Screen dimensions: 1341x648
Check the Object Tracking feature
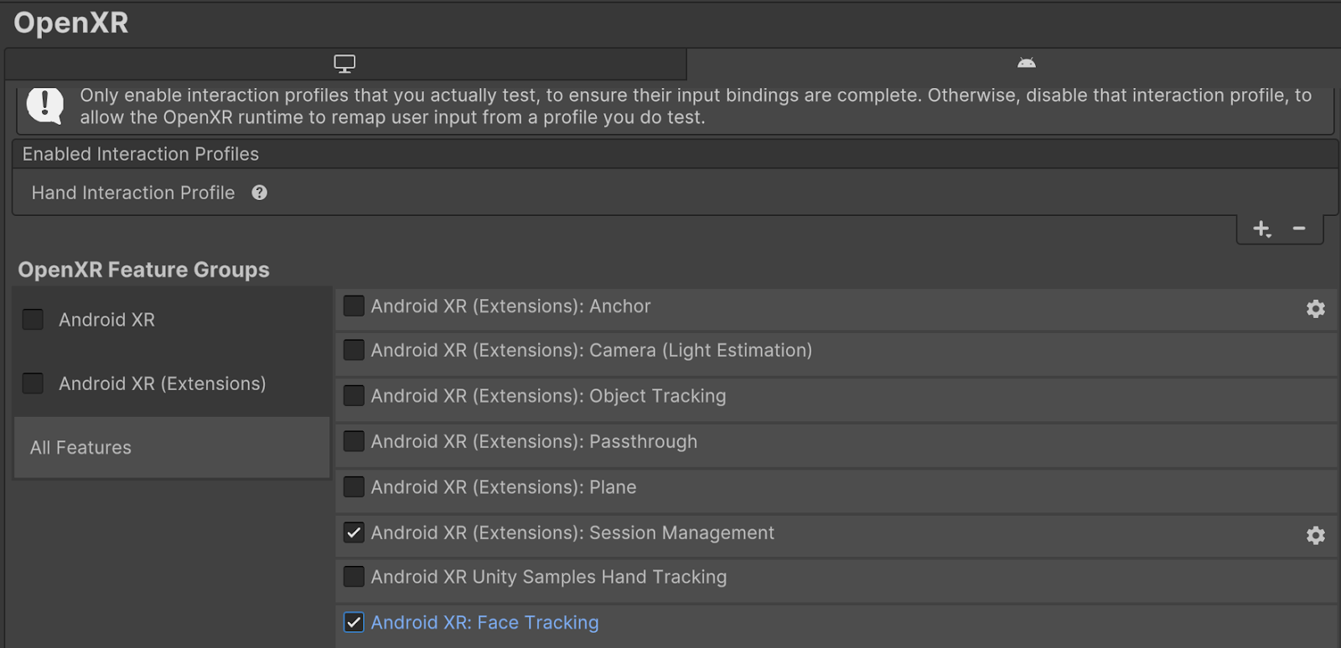click(x=354, y=396)
